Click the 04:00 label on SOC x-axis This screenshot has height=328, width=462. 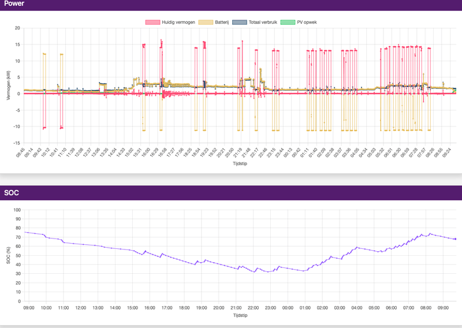click(357, 308)
